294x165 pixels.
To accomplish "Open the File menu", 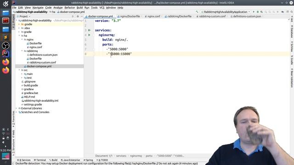I will point(14,8).
